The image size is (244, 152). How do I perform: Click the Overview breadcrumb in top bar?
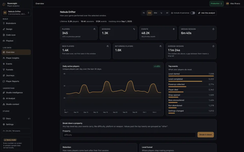pos(40,4)
